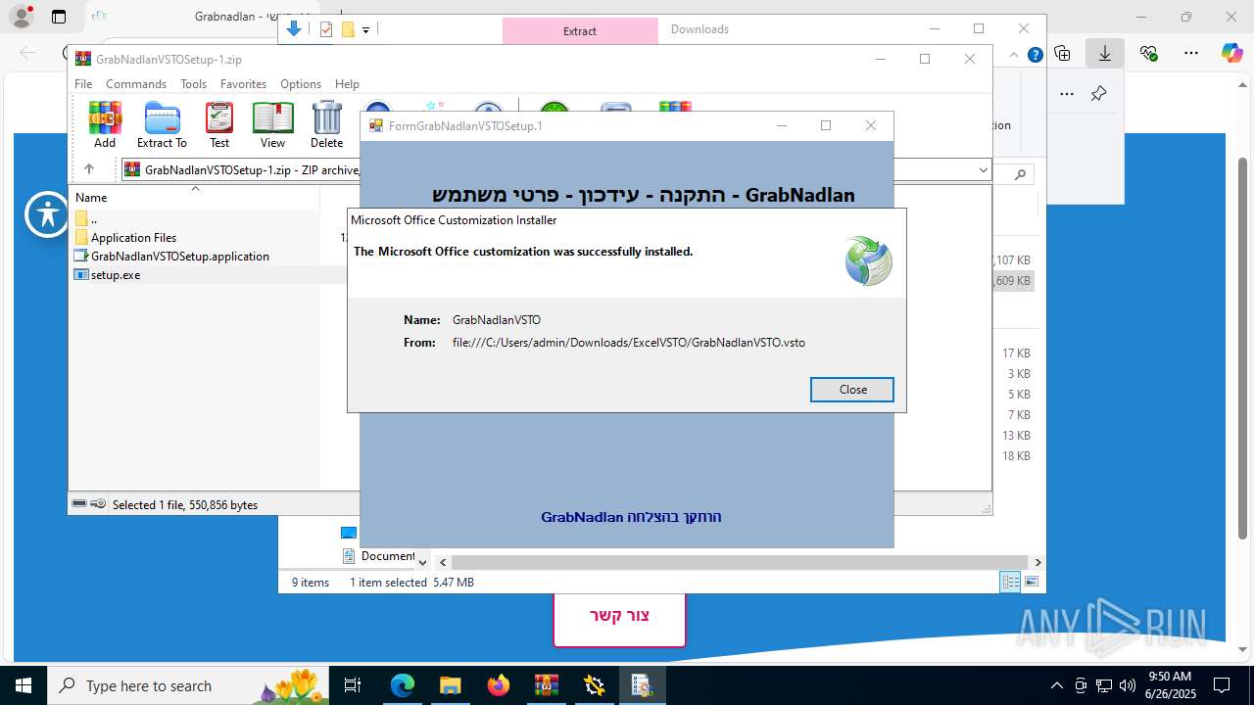Viewport: 1254px width, 705px height.
Task: Select the Application Files folder row
Action: (133, 238)
